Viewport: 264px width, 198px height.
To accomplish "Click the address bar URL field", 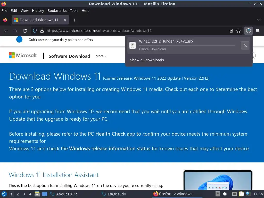I will tap(136, 31).
